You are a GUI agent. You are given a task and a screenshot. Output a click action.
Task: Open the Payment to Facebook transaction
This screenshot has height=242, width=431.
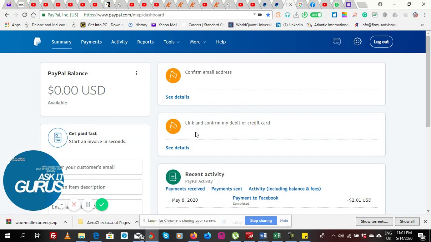coord(256,198)
